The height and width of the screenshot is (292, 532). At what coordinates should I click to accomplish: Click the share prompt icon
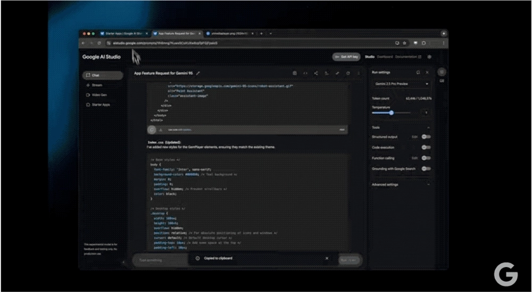[x=316, y=73]
